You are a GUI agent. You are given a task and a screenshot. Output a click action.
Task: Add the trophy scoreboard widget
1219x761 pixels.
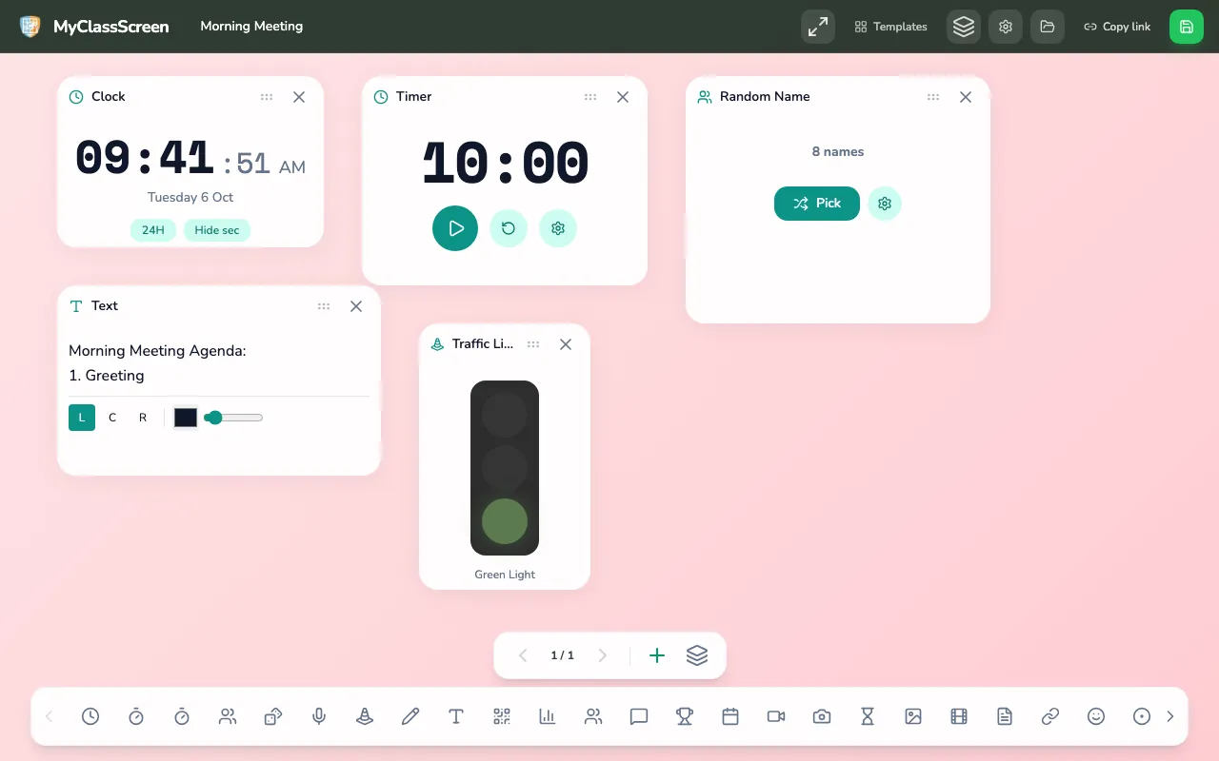point(685,716)
